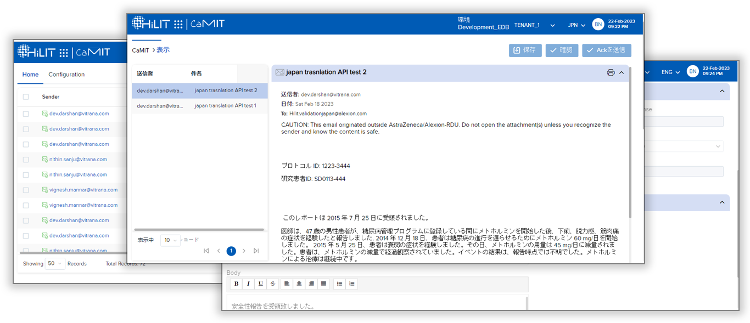Screen dimensions: 750x323
Task: Toggle italic formatting in Body editor
Action: coord(248,284)
